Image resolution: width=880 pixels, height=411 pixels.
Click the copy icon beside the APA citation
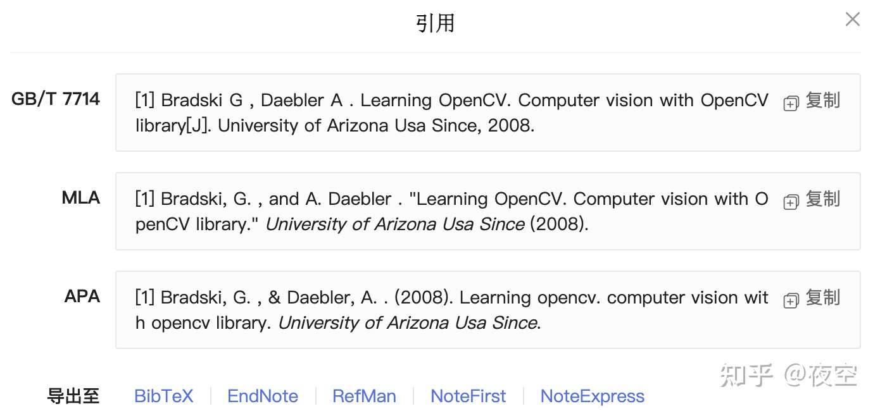coord(791,301)
